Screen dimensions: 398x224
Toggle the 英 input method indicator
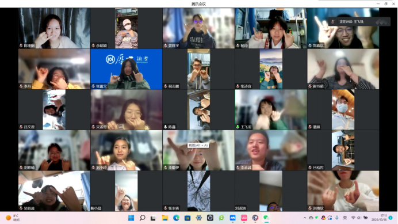tap(345, 218)
